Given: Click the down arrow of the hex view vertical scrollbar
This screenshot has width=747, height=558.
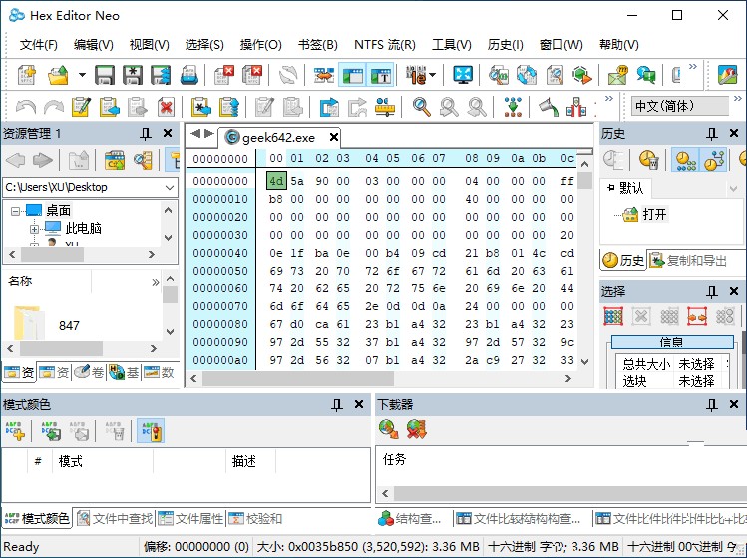Looking at the screenshot, I should 585,362.
